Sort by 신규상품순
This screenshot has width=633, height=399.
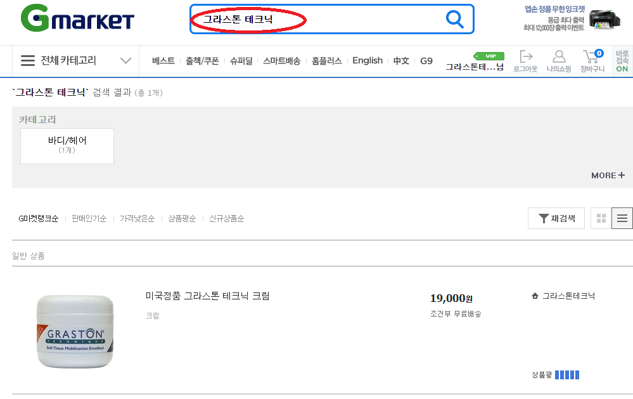(226, 219)
